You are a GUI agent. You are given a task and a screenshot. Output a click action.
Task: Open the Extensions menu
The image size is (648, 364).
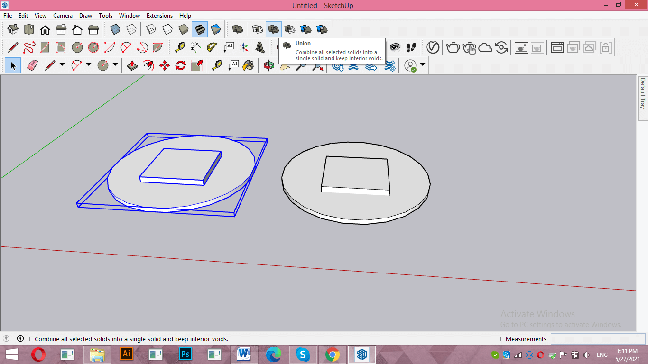pyautogui.click(x=159, y=16)
